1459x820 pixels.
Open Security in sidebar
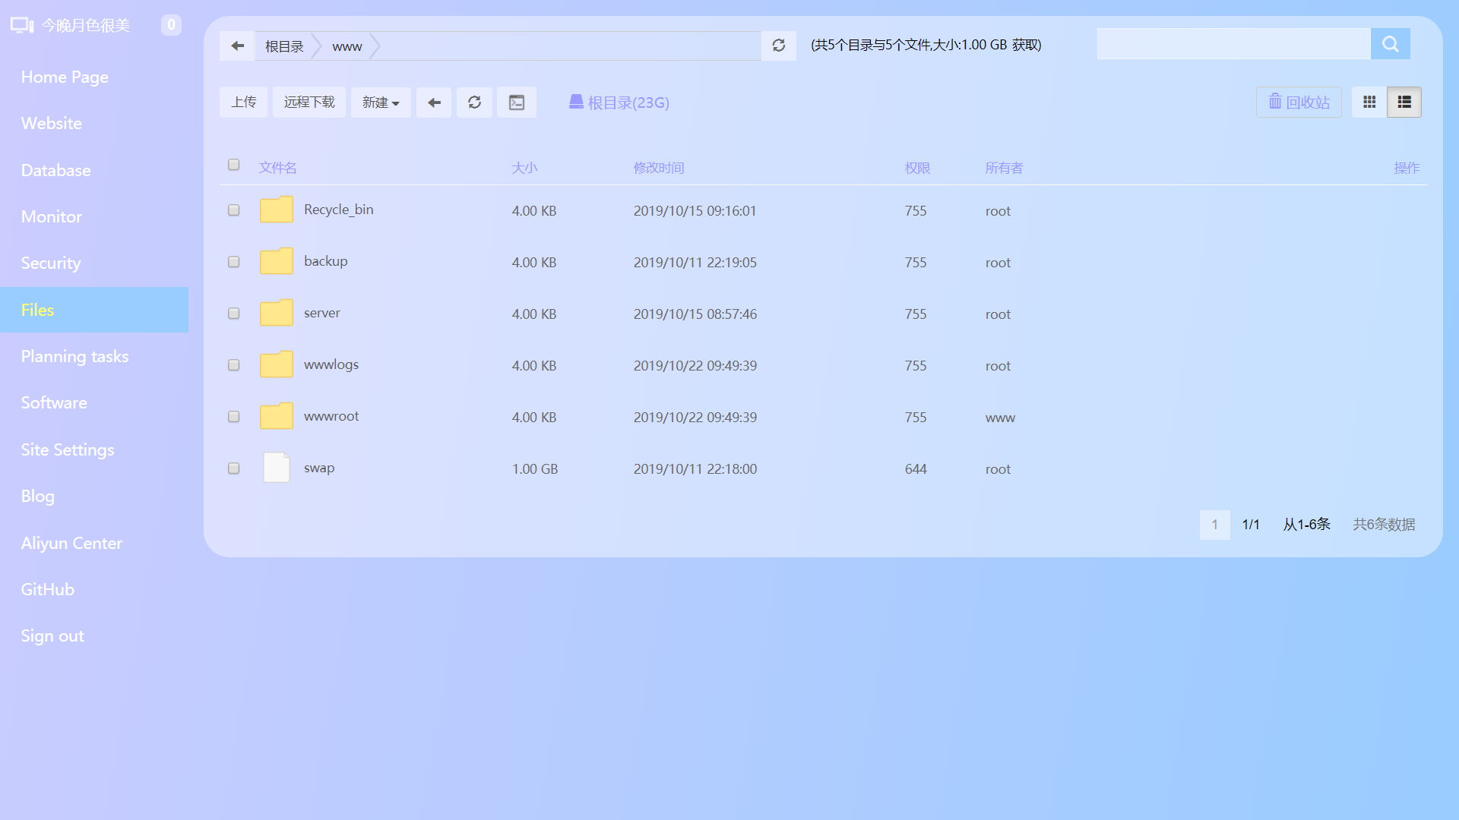coord(50,263)
